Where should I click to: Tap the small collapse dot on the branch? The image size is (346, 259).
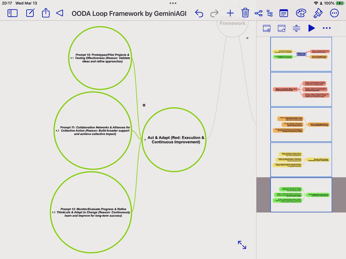(144, 105)
